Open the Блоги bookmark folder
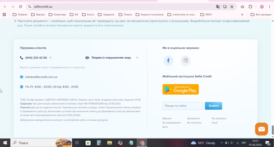This screenshot has height=147, width=274. click(88, 15)
